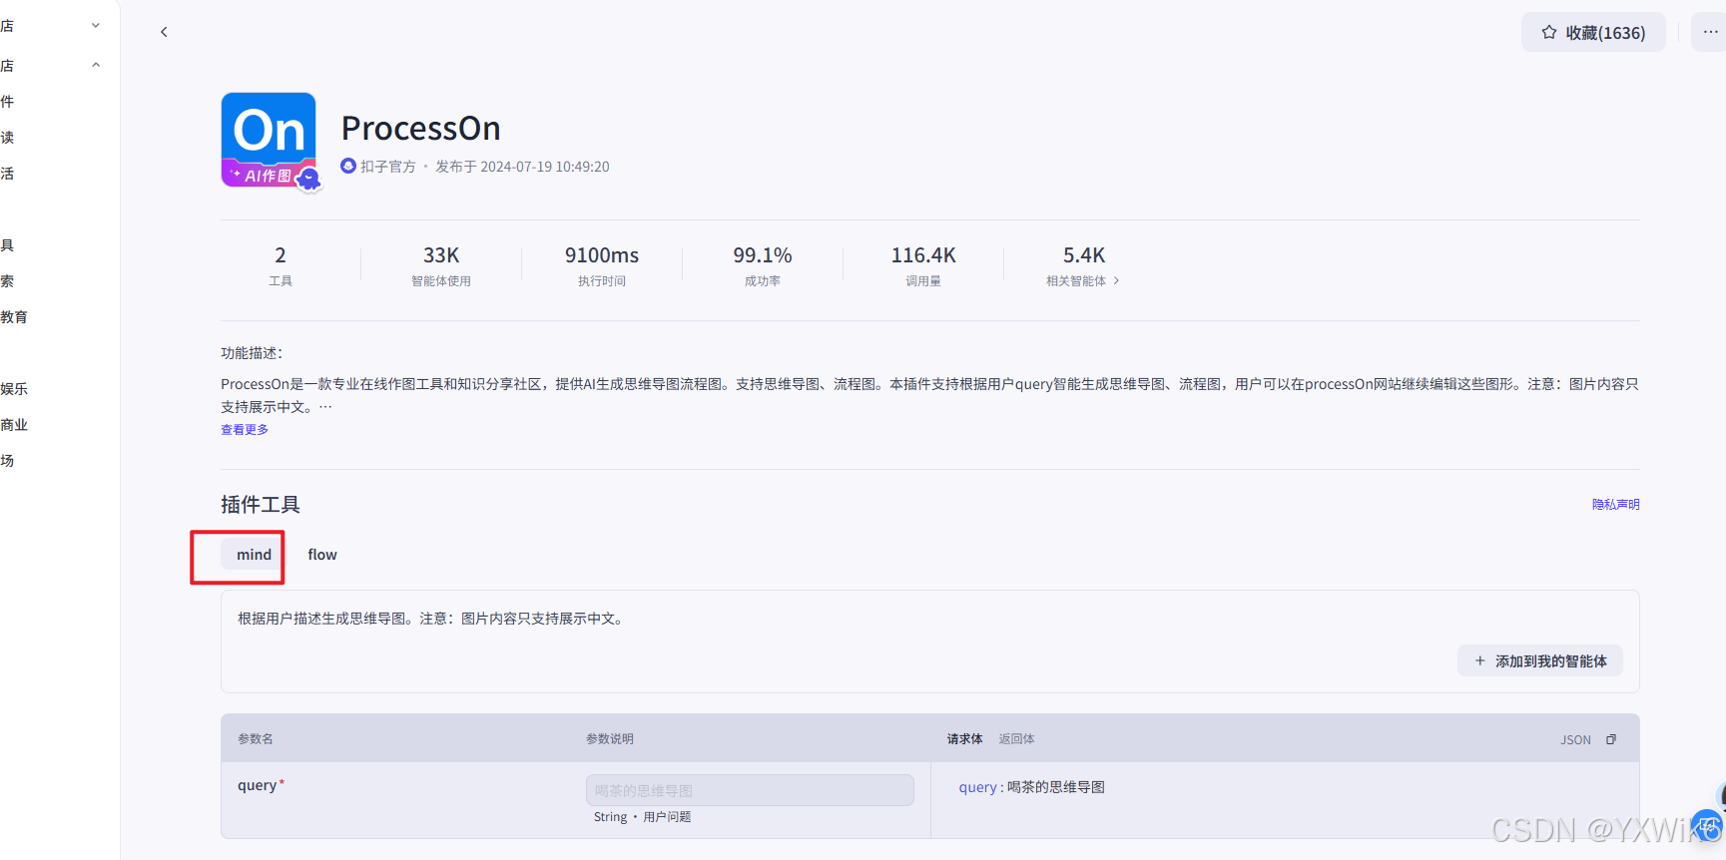
Task: Click the plus icon to add to agent
Action: coord(1479,661)
